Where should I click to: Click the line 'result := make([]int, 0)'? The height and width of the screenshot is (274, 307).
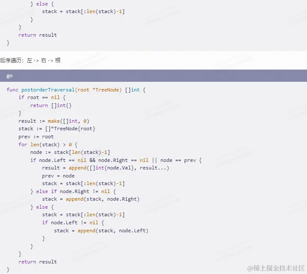[54, 121]
